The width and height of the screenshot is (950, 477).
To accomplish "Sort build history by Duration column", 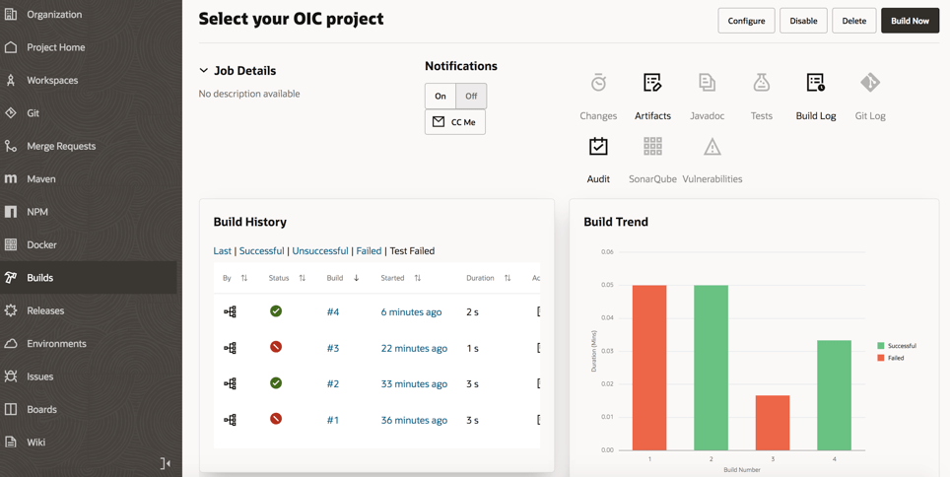I will (x=508, y=278).
